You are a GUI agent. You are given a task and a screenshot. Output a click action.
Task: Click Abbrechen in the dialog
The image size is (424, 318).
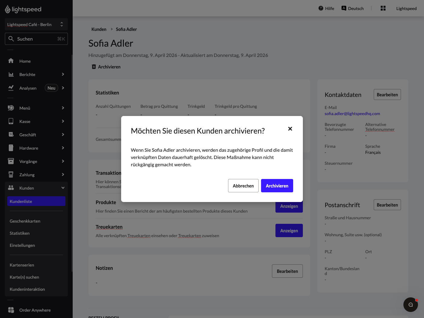pyautogui.click(x=243, y=186)
